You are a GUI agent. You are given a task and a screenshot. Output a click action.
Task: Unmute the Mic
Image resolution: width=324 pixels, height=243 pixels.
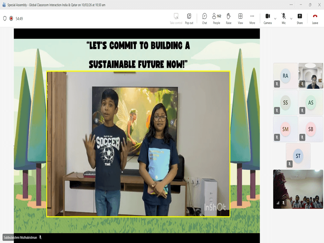coord(283,18)
